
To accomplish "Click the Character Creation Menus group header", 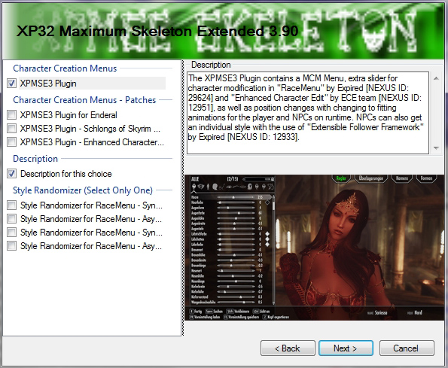I will pyautogui.click(x=65, y=68).
